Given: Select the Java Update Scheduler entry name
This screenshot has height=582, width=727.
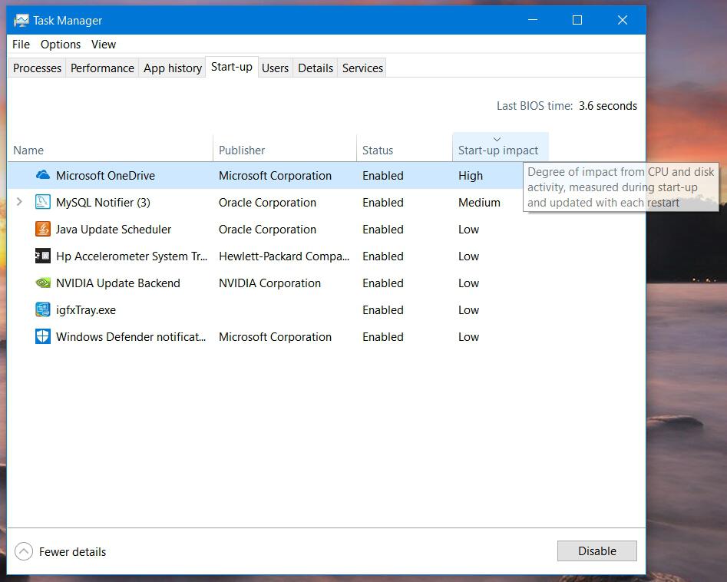Looking at the screenshot, I should [x=114, y=230].
